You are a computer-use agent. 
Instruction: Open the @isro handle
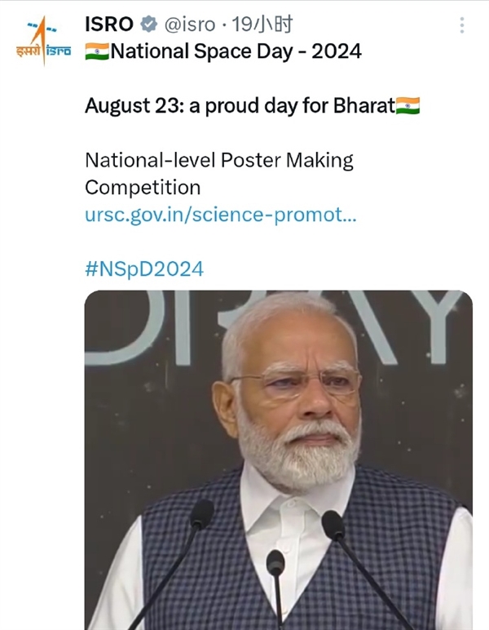pos(193,25)
